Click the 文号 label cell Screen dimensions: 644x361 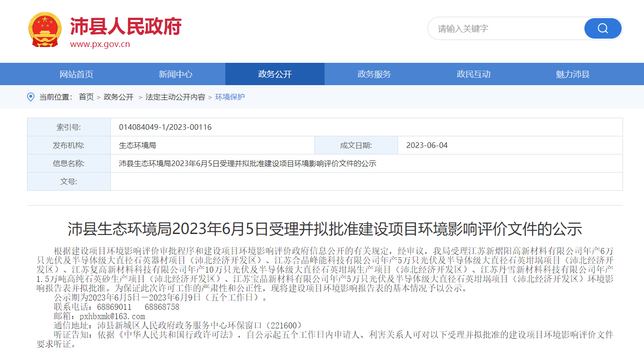pyautogui.click(x=69, y=181)
